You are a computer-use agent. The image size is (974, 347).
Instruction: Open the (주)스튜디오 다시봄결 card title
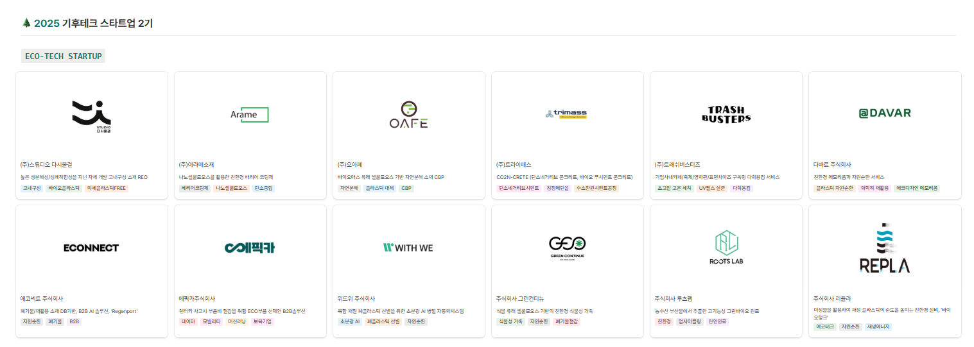pyautogui.click(x=48, y=165)
